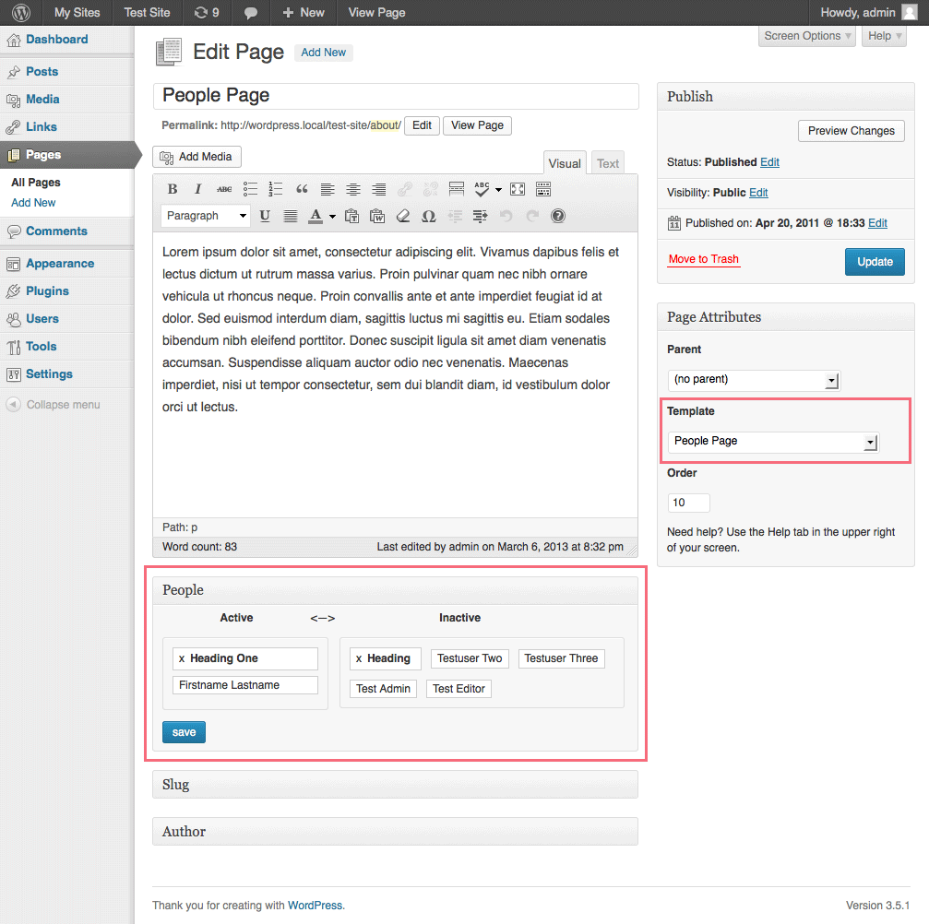The image size is (929, 924).
Task: Click the text color A icon
Action: coord(316,216)
